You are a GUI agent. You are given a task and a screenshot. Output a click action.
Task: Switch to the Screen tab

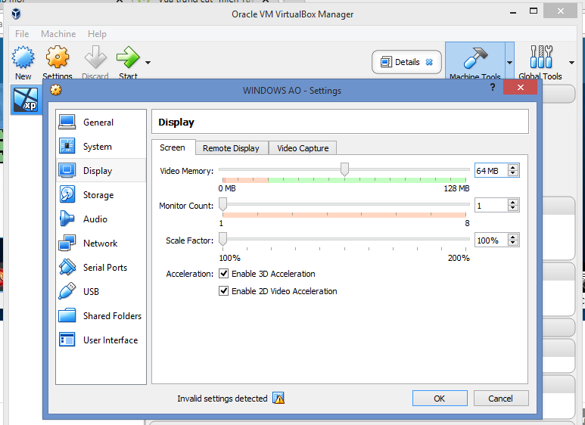tap(173, 147)
